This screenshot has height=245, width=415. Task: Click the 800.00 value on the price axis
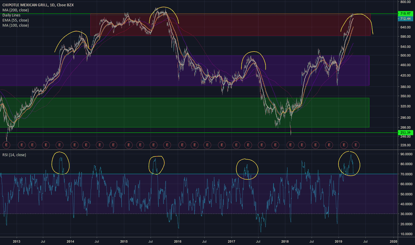click(406, 2)
